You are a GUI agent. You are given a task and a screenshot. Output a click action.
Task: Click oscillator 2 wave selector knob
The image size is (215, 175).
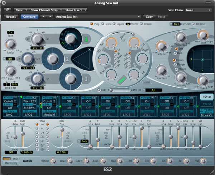tap(53, 59)
